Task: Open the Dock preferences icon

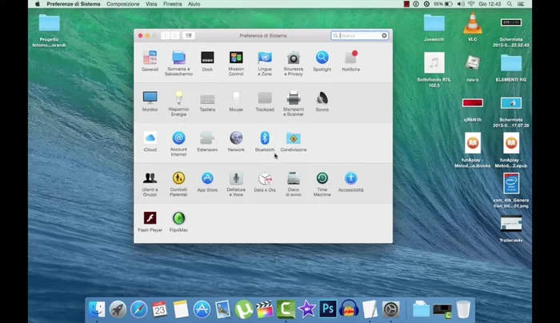Action: (x=207, y=58)
